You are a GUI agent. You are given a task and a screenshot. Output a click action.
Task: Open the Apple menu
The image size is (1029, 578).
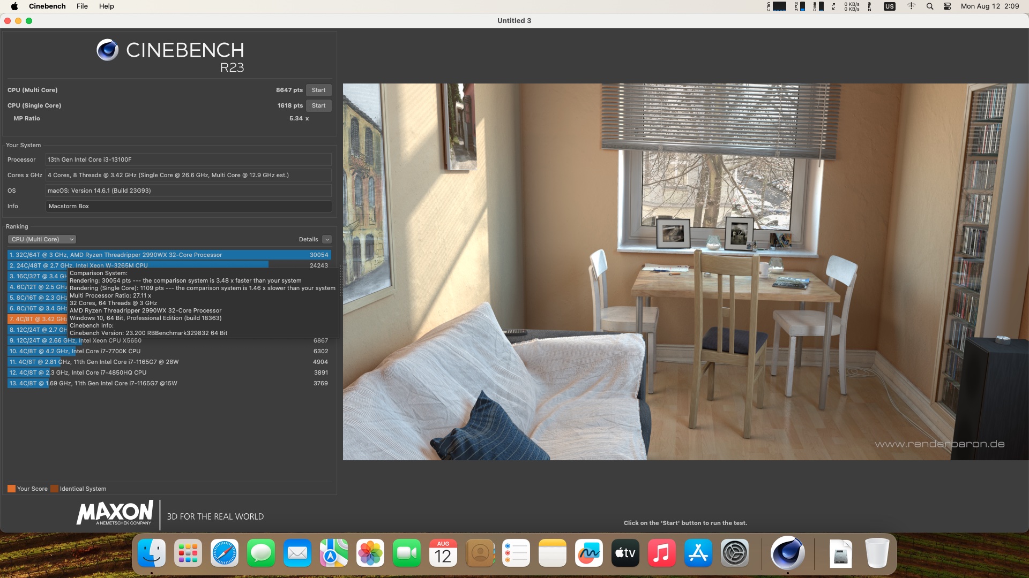click(x=14, y=6)
